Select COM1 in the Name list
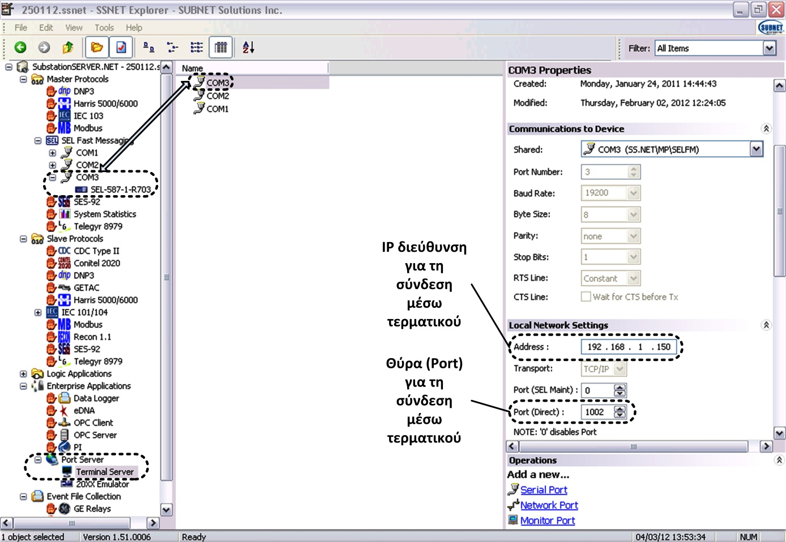The height and width of the screenshot is (542, 786). tap(218, 109)
